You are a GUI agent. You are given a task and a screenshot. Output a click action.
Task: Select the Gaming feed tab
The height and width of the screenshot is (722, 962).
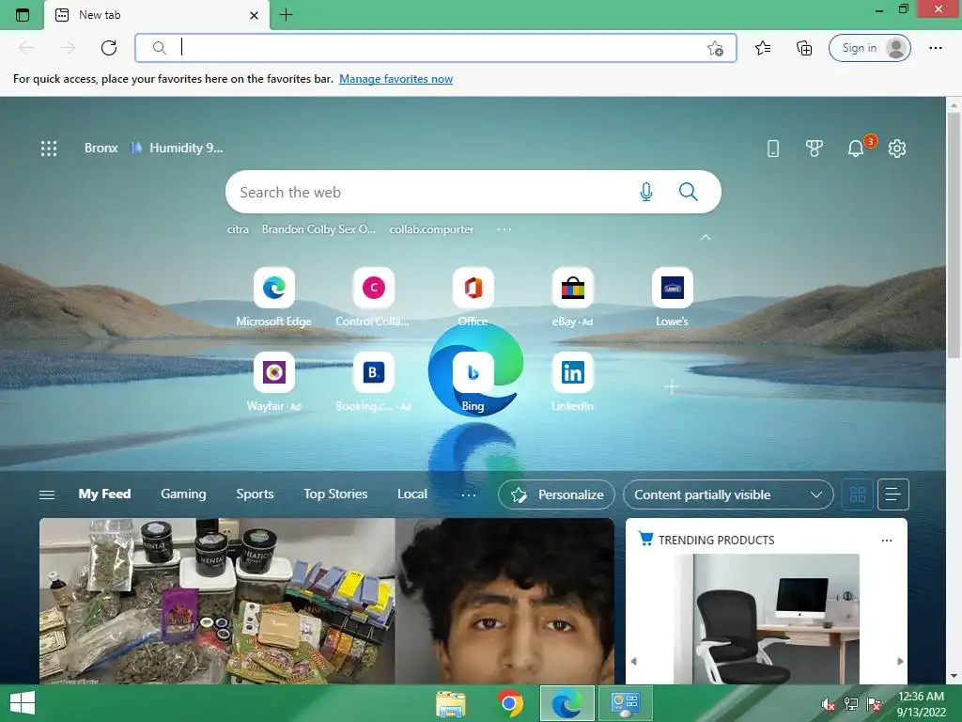(x=183, y=494)
